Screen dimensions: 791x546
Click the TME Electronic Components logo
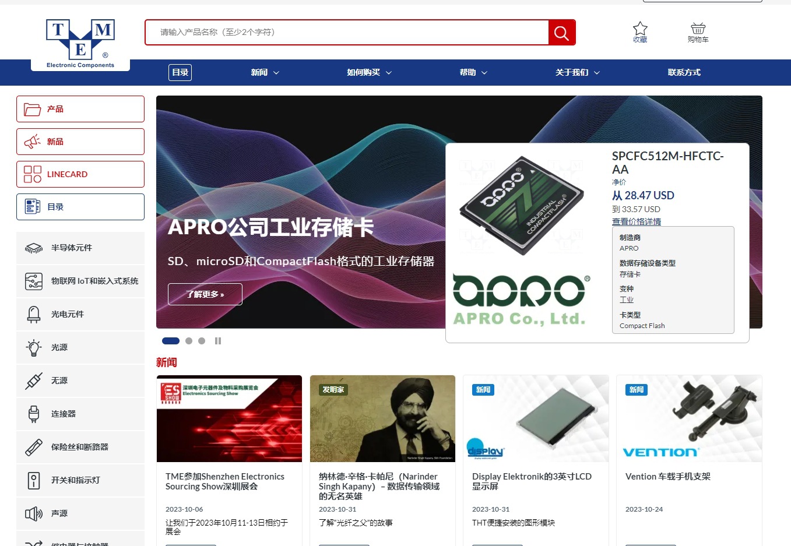pyautogui.click(x=80, y=44)
